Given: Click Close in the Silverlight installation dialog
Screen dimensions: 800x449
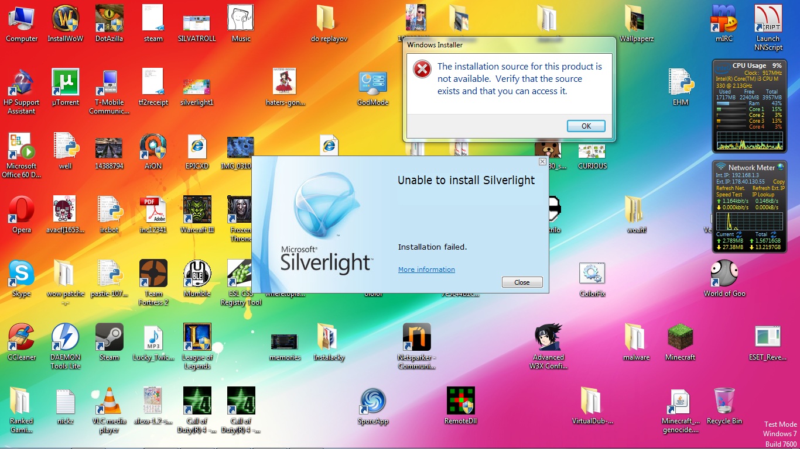Looking at the screenshot, I should click(x=522, y=282).
